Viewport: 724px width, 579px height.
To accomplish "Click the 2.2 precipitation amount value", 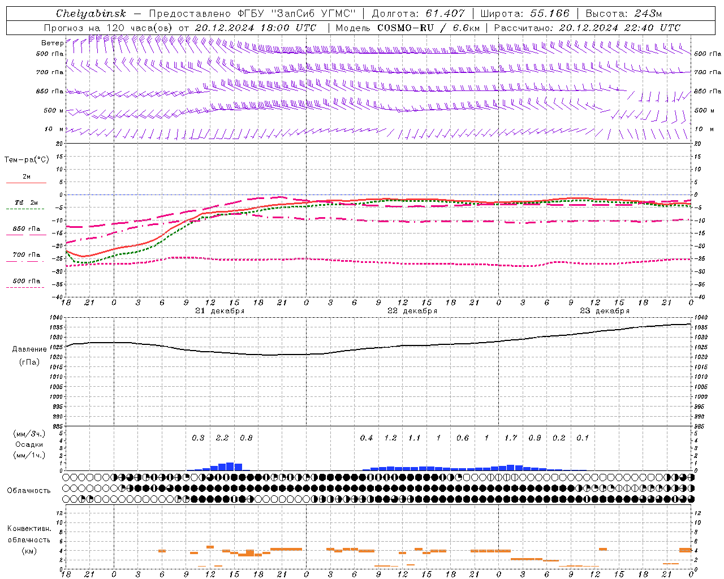I will pyautogui.click(x=222, y=438).
